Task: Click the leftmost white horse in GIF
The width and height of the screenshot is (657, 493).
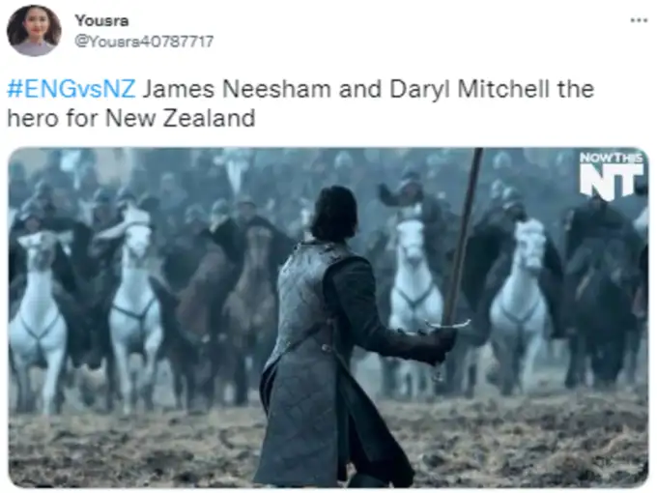Action: [36, 319]
